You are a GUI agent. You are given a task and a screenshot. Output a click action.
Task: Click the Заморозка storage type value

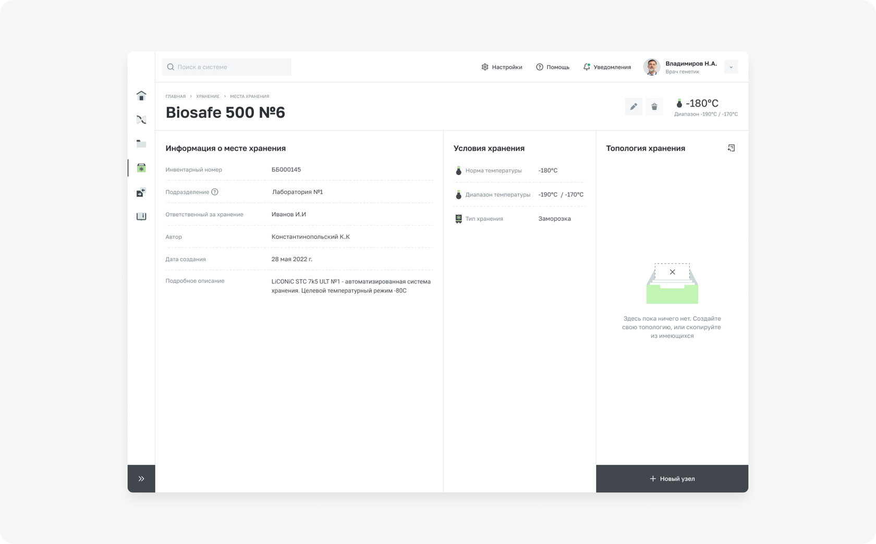click(x=554, y=219)
